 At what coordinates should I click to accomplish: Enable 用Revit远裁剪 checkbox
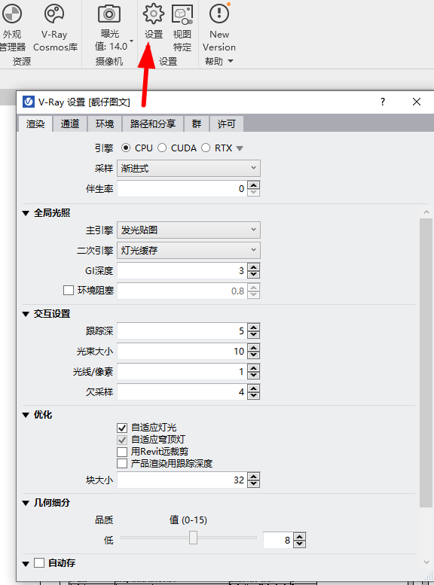[122, 452]
